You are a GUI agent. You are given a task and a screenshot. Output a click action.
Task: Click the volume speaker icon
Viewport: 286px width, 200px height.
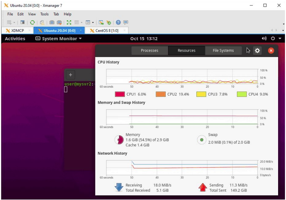(x=264, y=38)
